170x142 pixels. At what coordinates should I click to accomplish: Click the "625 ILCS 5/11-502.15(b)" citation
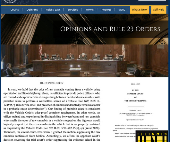64,128
